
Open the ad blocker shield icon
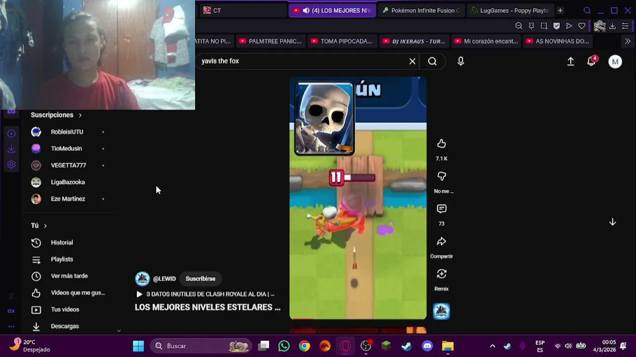click(557, 26)
